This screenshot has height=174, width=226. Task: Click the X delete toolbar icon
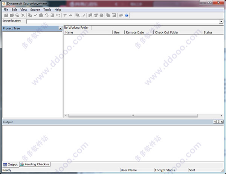[x=23, y=15]
